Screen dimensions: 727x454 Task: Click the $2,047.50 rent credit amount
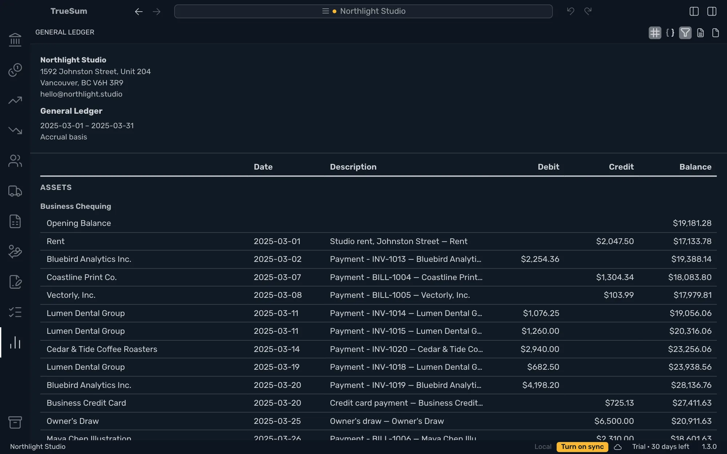point(615,242)
